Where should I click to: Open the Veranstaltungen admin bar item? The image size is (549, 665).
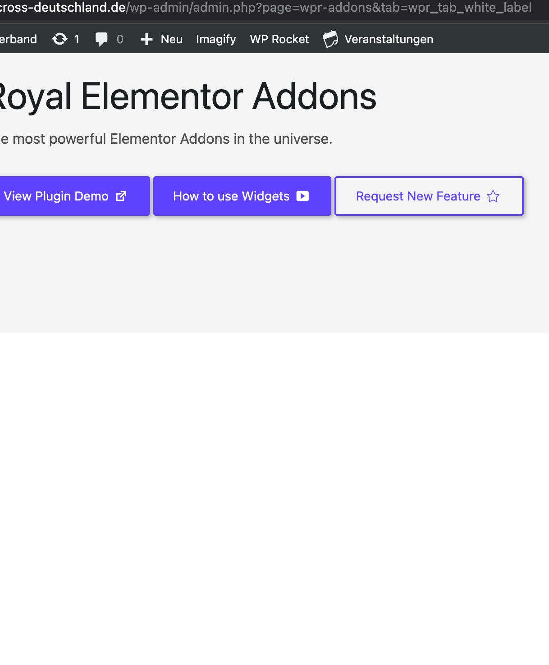pos(378,39)
